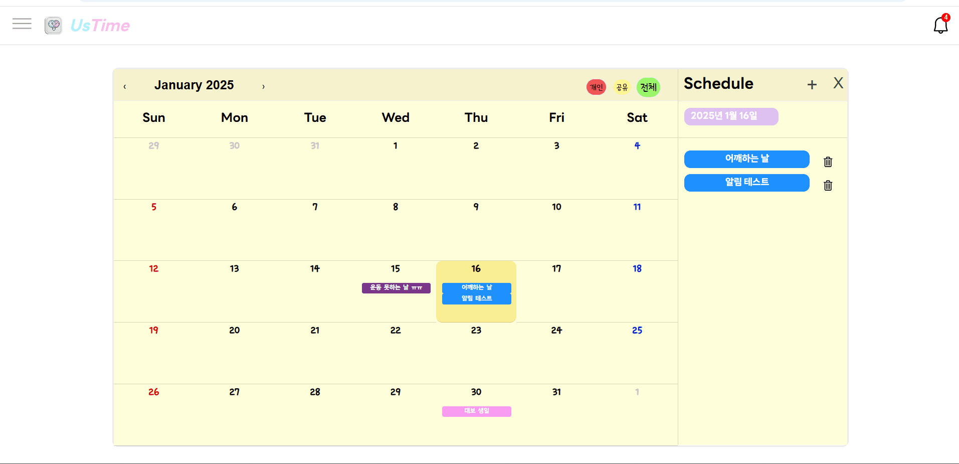This screenshot has width=959, height=464.
Task: Open 알림 테스트 in the Schedule panel
Action: click(746, 183)
